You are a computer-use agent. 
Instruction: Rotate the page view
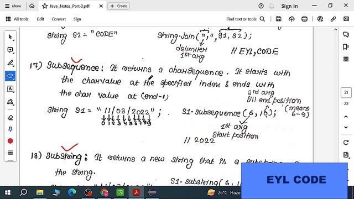tap(346, 143)
